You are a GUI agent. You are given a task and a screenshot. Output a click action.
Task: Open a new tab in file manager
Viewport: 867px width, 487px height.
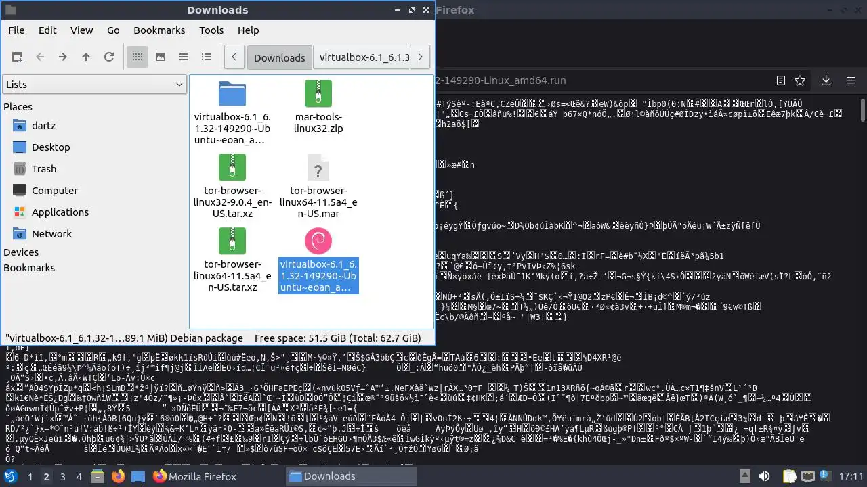[17, 57]
